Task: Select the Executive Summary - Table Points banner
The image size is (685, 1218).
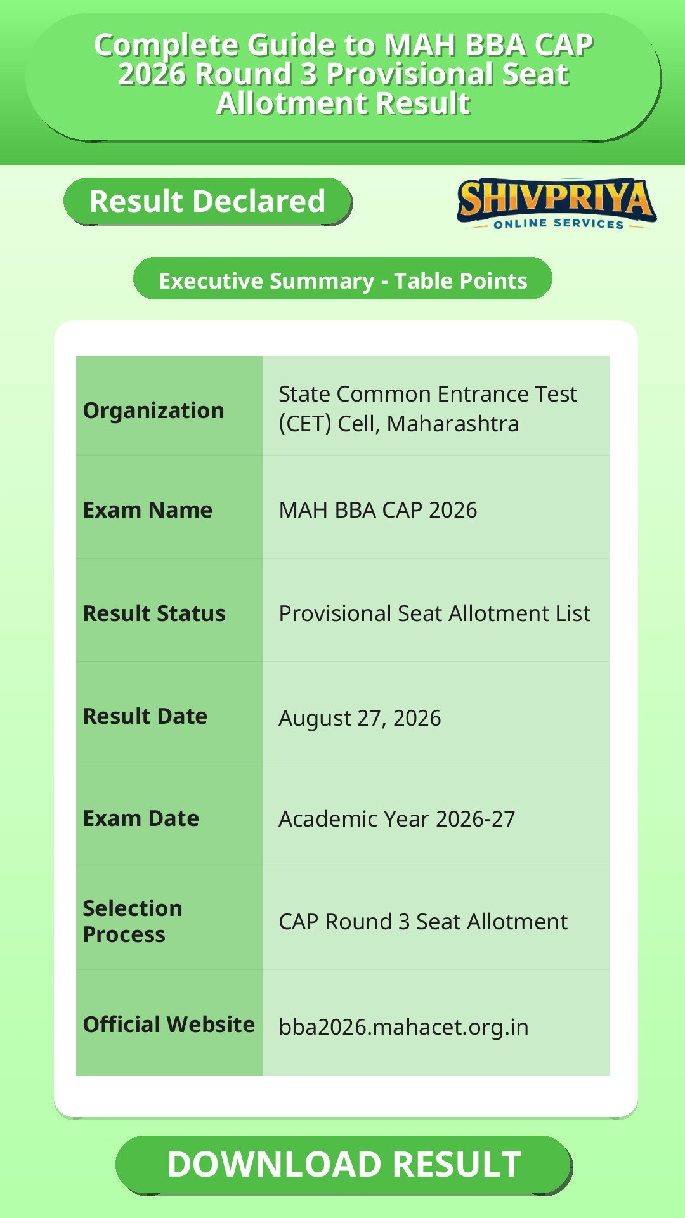Action: (342, 279)
